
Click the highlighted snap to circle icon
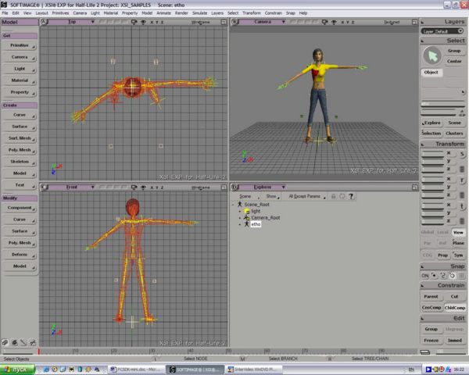pyautogui.click(x=453, y=276)
